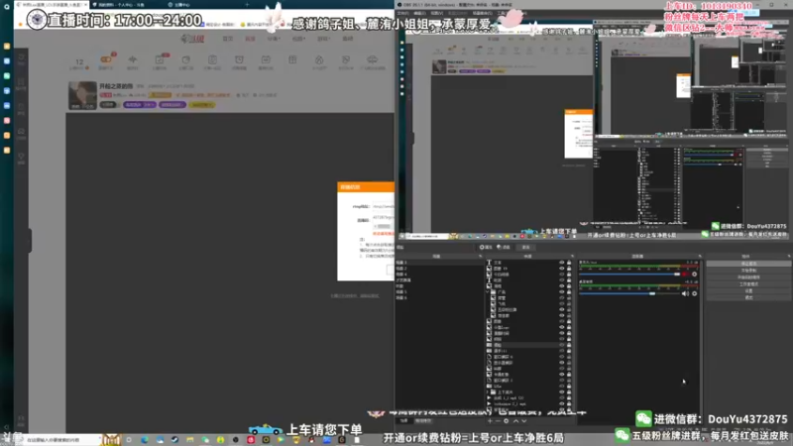Click the alarm clock icon in Douyu toolbar
Image resolution: width=793 pixels, height=446 pixels.
point(239,60)
